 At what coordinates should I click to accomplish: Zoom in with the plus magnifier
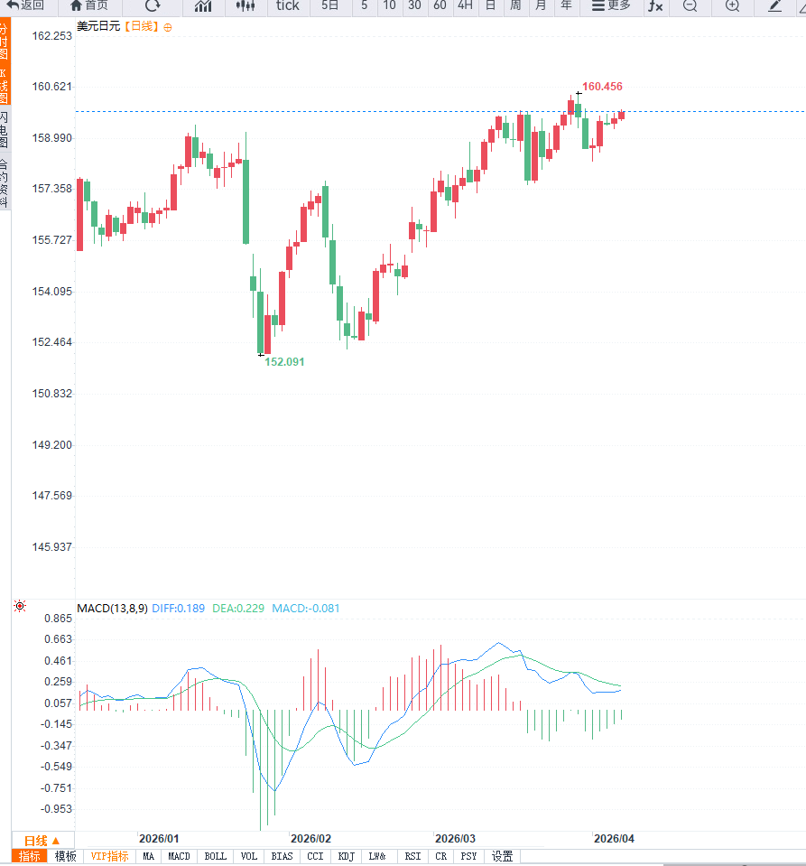pyautogui.click(x=732, y=5)
